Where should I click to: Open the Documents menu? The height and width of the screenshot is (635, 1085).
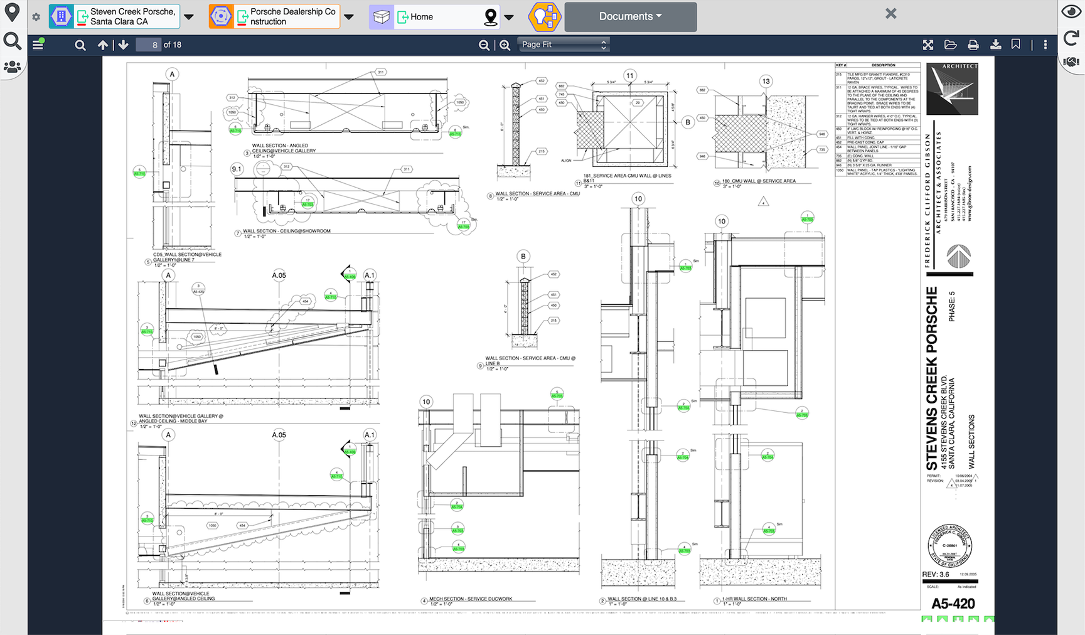[x=630, y=16]
